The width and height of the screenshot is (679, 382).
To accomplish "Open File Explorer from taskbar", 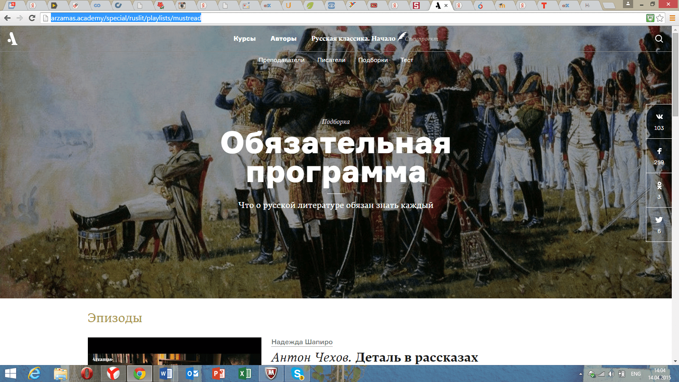I will click(x=61, y=374).
